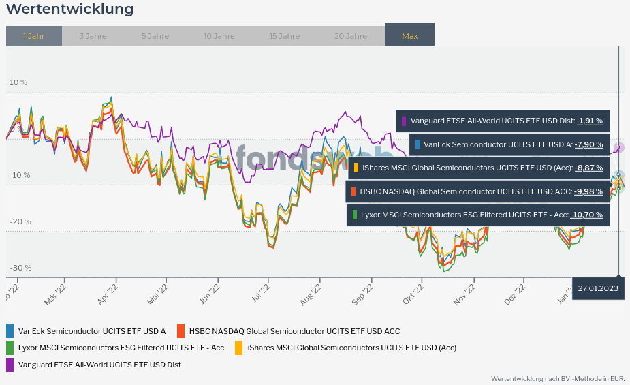Click the VanEck -7,90 % tooltip entry
The height and width of the screenshot is (385, 630).
[x=509, y=144]
